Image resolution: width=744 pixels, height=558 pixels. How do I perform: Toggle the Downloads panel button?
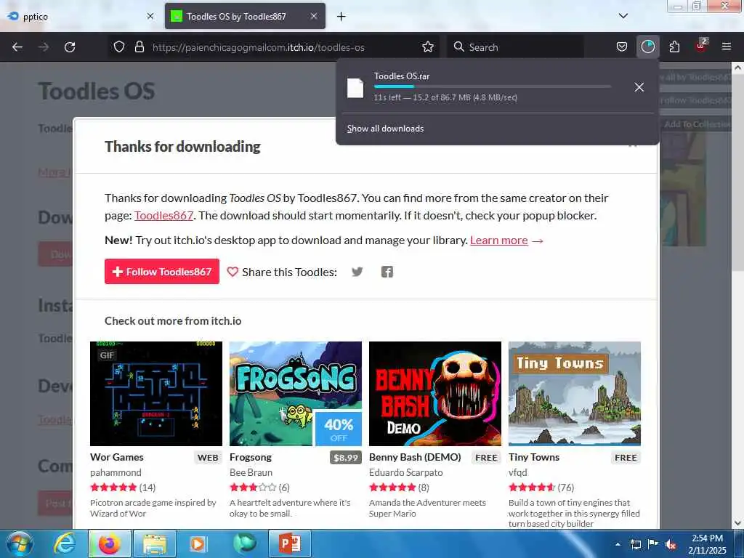coord(647,47)
